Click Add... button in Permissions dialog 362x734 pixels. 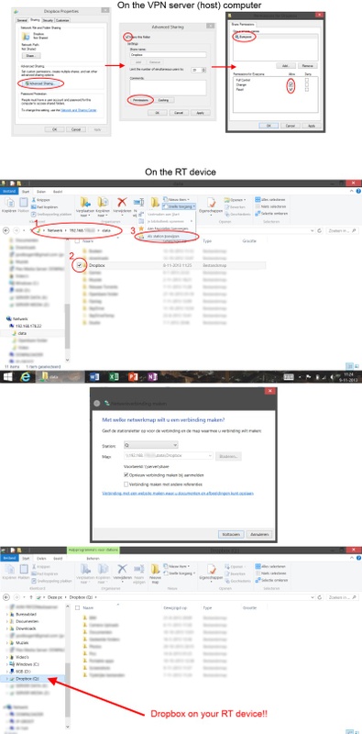tap(286, 65)
